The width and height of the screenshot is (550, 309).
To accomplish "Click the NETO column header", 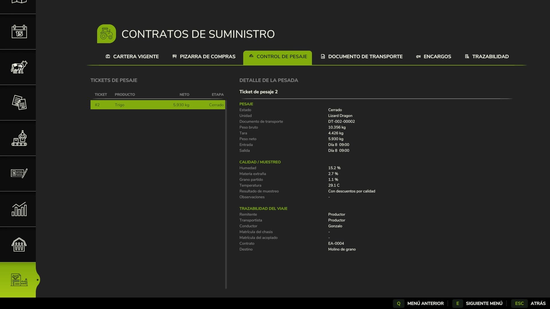I will coord(184,94).
